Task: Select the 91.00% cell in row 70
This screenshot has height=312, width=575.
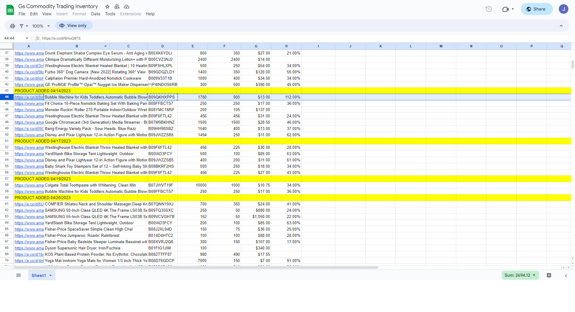Action: tap(286, 260)
